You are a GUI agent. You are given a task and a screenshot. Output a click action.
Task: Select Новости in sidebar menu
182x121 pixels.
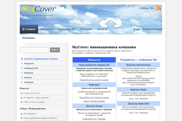click(28, 77)
